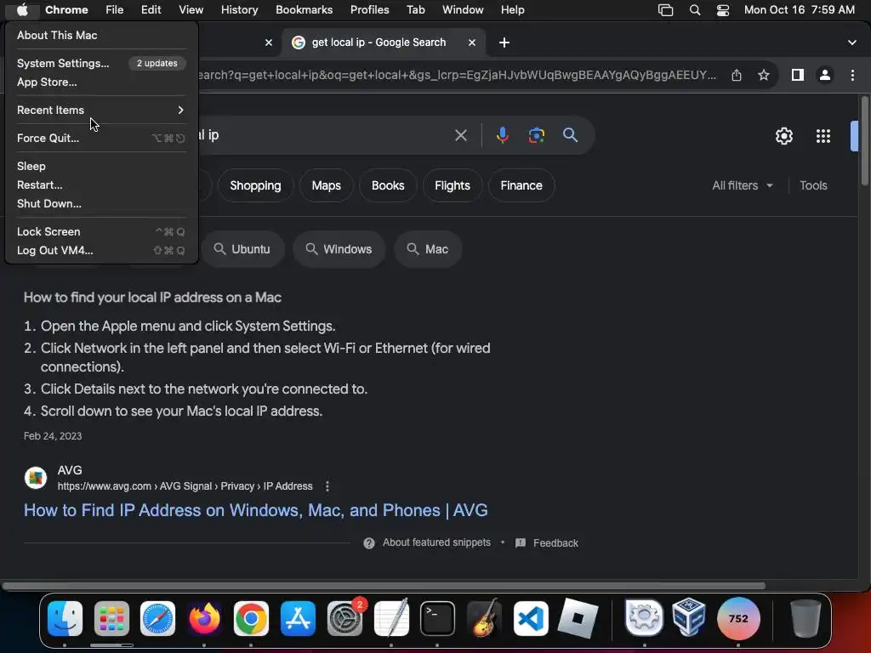Screen dimensions: 871x653
Task: Refine search with Ubuntu chip
Action: [242, 249]
